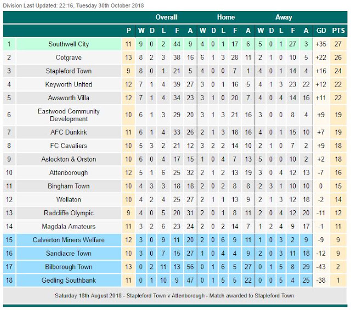Select AFC Dunkirk row name
Screen dimensions: 351x310
[x=69, y=132]
